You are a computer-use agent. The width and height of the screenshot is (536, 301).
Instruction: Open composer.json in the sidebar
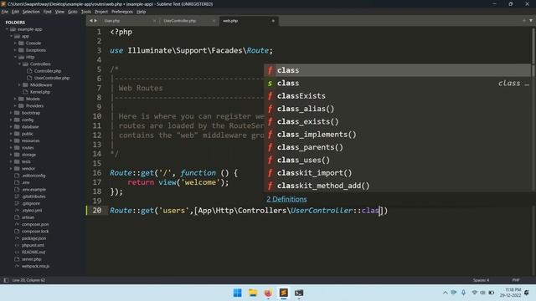pos(35,224)
